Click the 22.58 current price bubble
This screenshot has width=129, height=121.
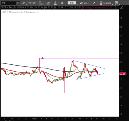click(123, 74)
